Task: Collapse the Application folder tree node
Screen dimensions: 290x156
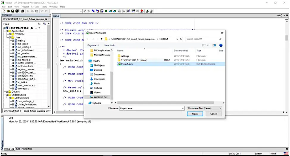Action: (6, 31)
